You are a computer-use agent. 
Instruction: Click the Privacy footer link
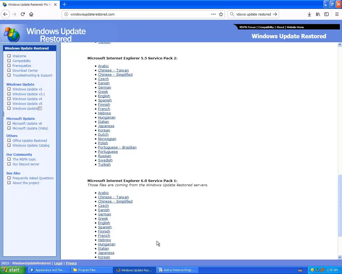[x=71, y=263]
